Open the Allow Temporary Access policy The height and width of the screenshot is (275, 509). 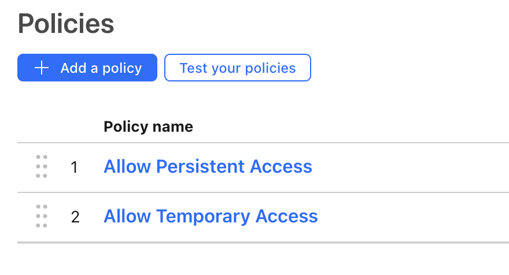[211, 216]
